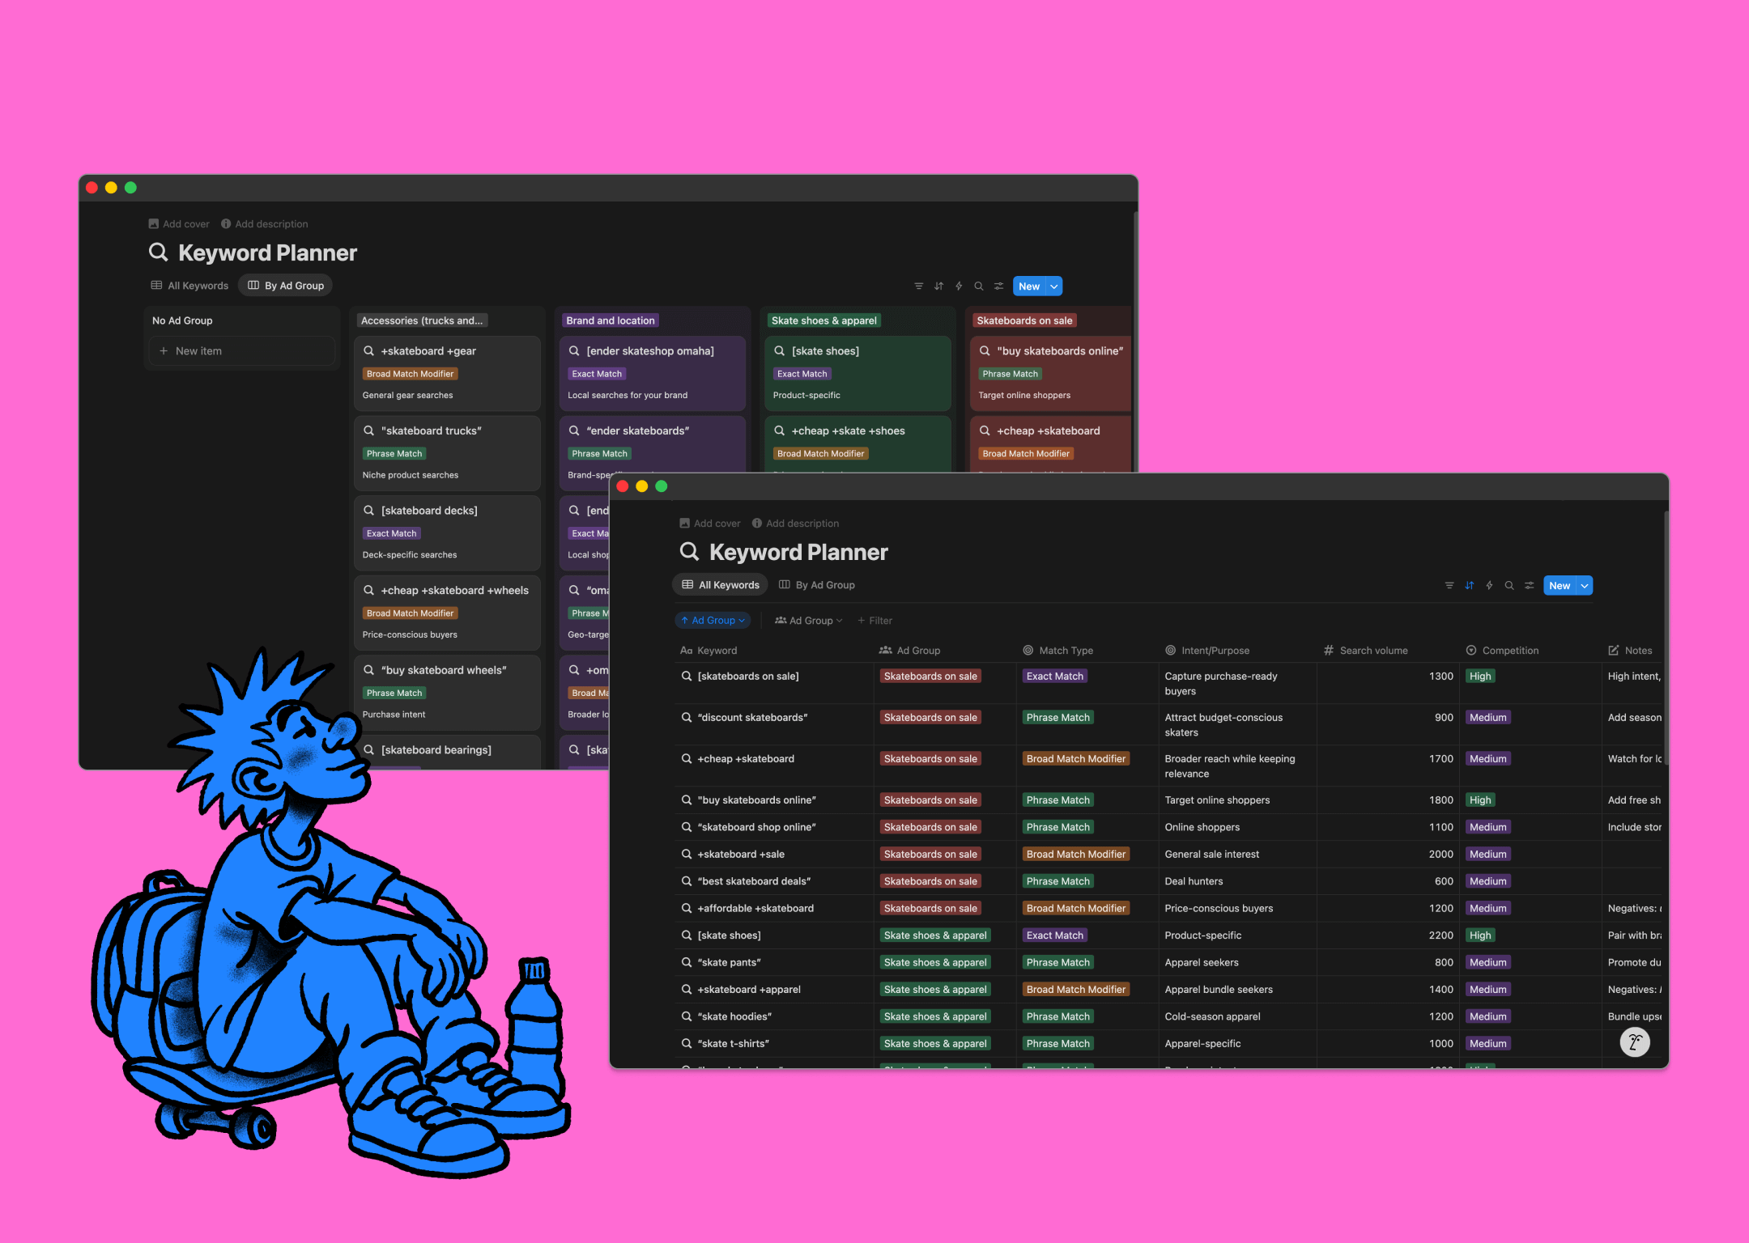
Task: Click the New button in the front window
Action: click(1560, 585)
